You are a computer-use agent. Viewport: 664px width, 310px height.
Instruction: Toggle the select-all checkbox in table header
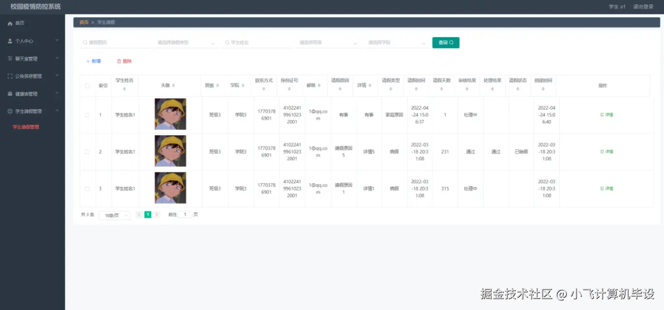pos(87,86)
